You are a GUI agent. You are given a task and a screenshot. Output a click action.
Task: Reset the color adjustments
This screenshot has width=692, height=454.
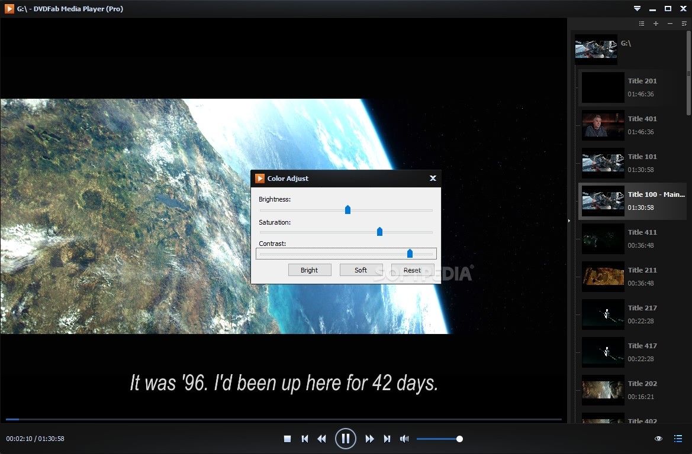[x=412, y=270]
